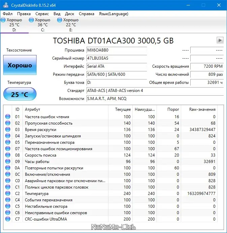227x233 pixels.
Task: Click raw value 163209674777
Action: pos(201,193)
